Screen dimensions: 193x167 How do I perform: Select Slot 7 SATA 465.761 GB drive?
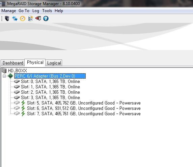pos(84,114)
